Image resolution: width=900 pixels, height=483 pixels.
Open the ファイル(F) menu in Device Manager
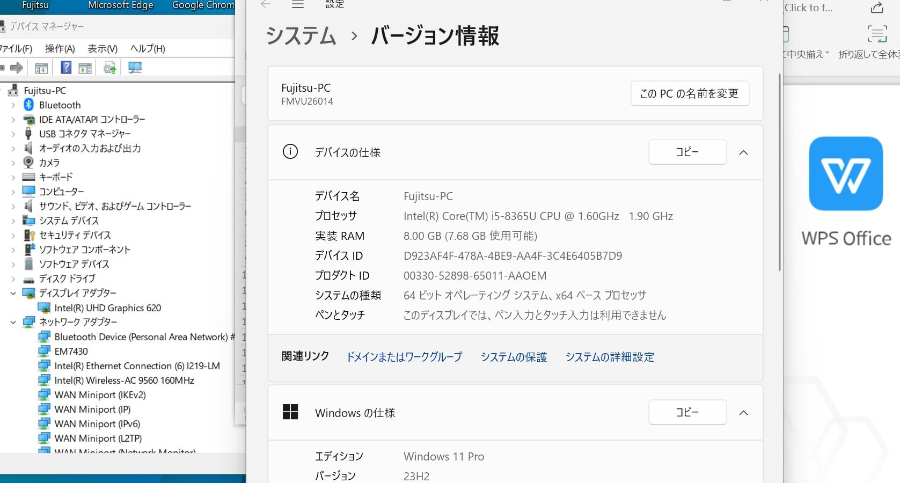[15, 49]
